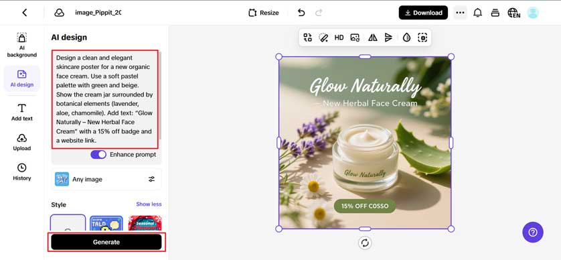Screen dimensions: 561x260
Task: Open the Resize option
Action: [264, 13]
